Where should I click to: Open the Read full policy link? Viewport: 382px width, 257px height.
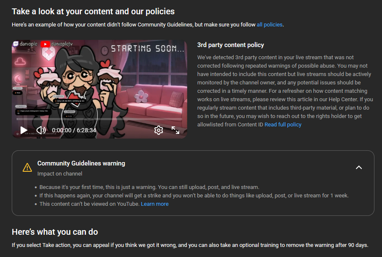click(x=283, y=124)
